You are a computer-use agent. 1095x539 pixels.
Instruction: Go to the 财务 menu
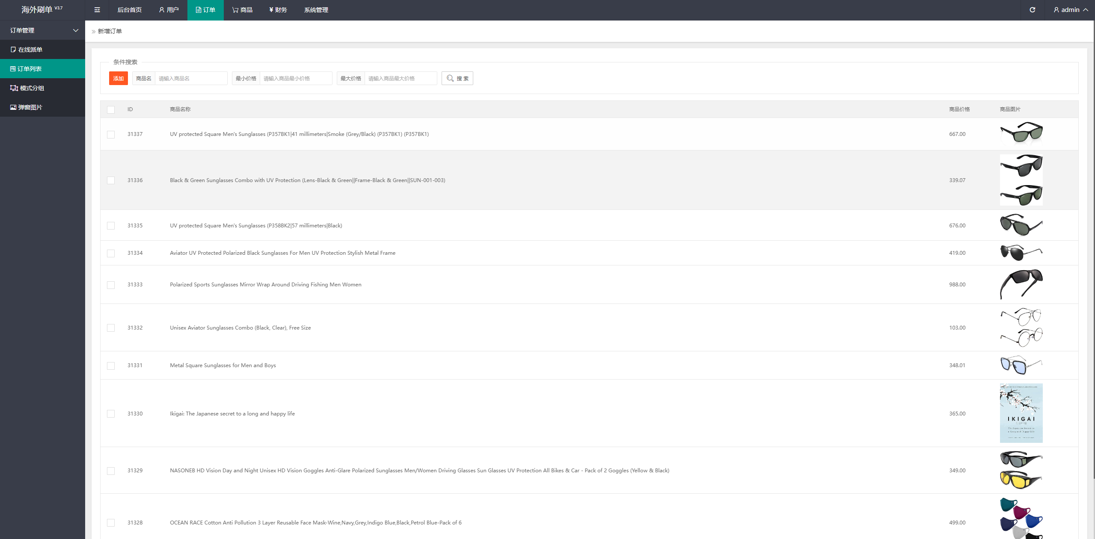point(278,10)
